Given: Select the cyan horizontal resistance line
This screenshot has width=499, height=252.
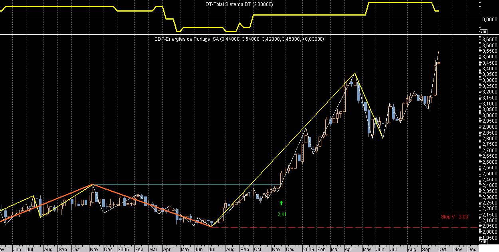Looking at the screenshot, I should [187, 185].
